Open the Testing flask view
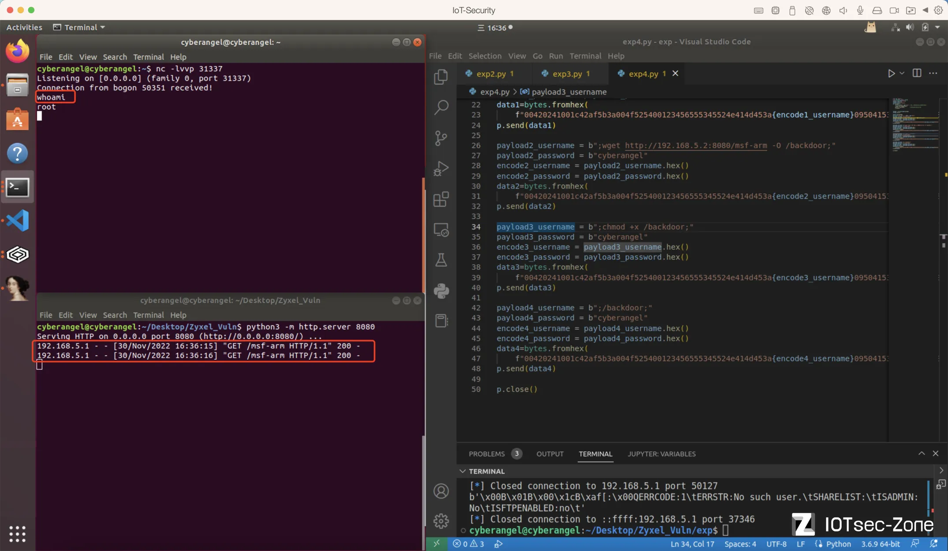 coord(441,260)
